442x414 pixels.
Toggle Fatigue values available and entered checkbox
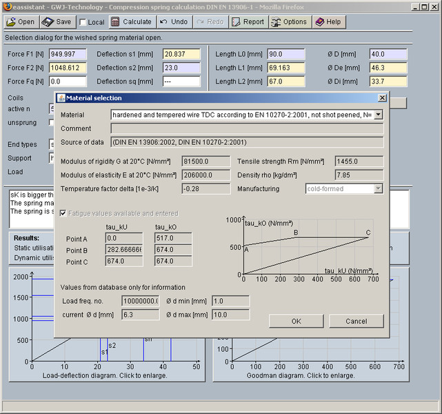point(65,214)
